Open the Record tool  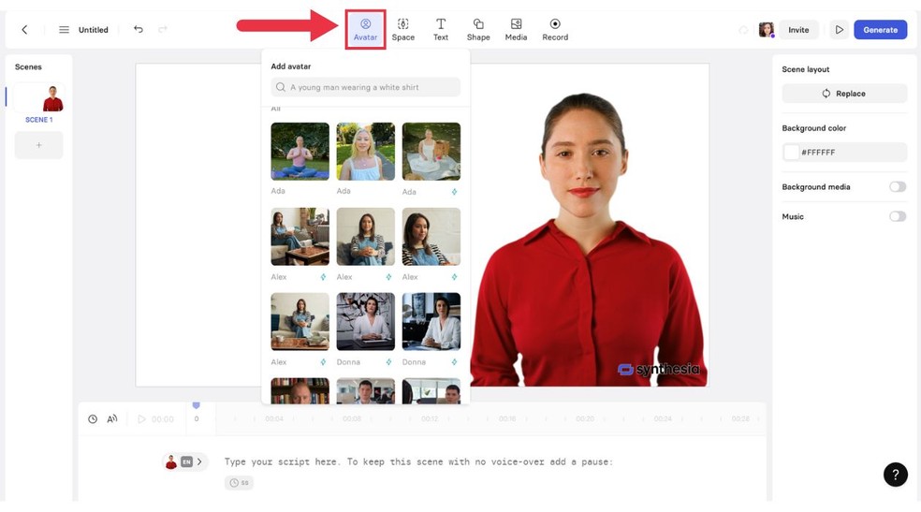click(555, 29)
